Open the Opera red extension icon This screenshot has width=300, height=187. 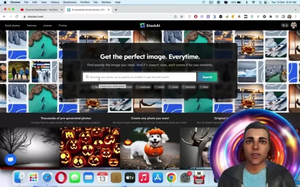pyautogui.click(x=195, y=16)
